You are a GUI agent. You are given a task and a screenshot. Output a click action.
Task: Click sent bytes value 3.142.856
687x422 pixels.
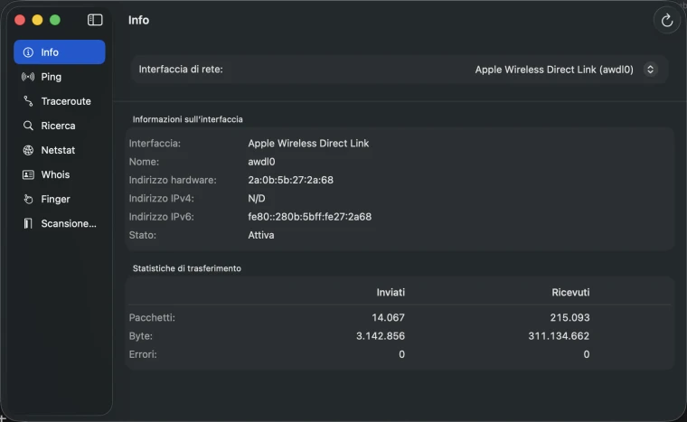pos(381,336)
